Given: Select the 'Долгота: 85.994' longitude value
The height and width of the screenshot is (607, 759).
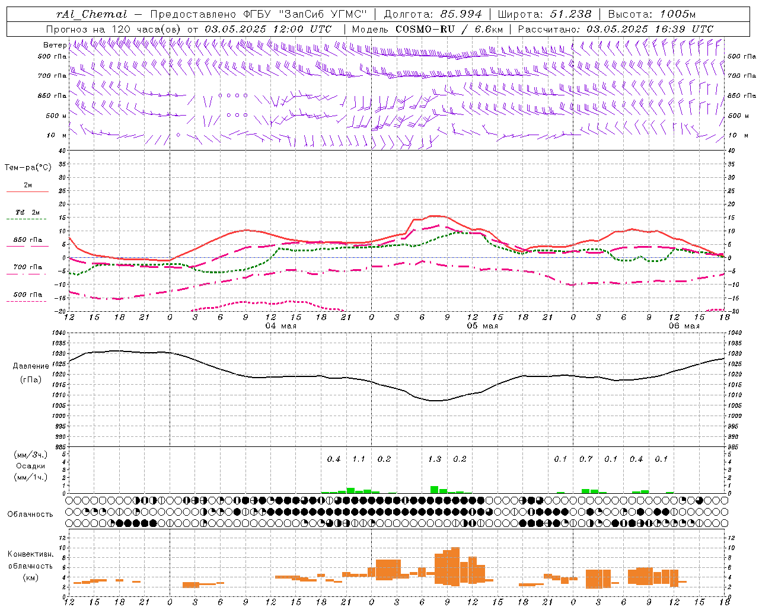Looking at the screenshot, I should pyautogui.click(x=434, y=14).
